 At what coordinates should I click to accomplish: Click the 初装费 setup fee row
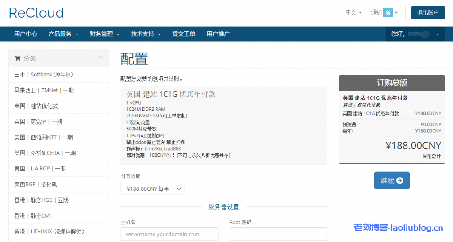392,125
